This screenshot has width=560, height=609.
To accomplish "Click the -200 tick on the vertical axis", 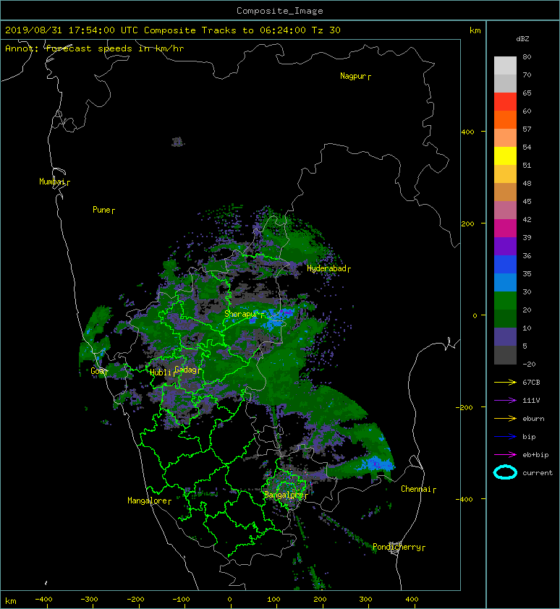I will (464, 407).
